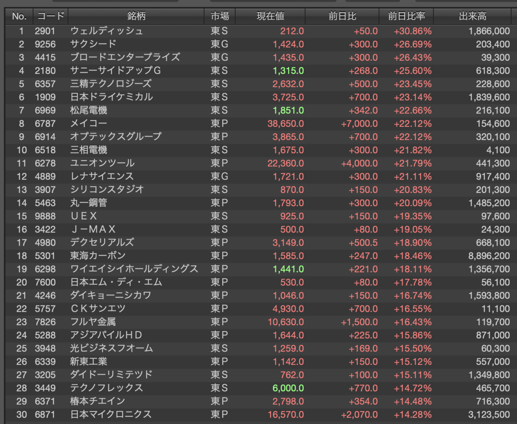Sort by the No. column header
The image size is (517, 424).
click(19, 16)
